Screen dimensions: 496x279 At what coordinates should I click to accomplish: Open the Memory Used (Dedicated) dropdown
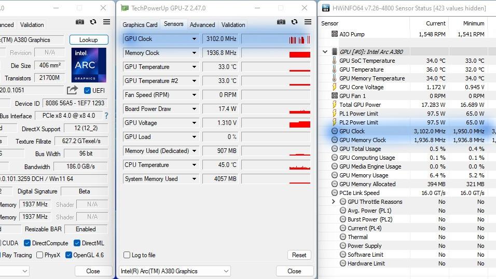click(194, 151)
